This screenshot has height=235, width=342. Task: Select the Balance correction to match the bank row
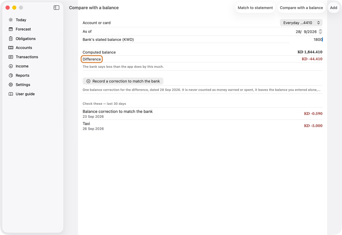pos(202,114)
